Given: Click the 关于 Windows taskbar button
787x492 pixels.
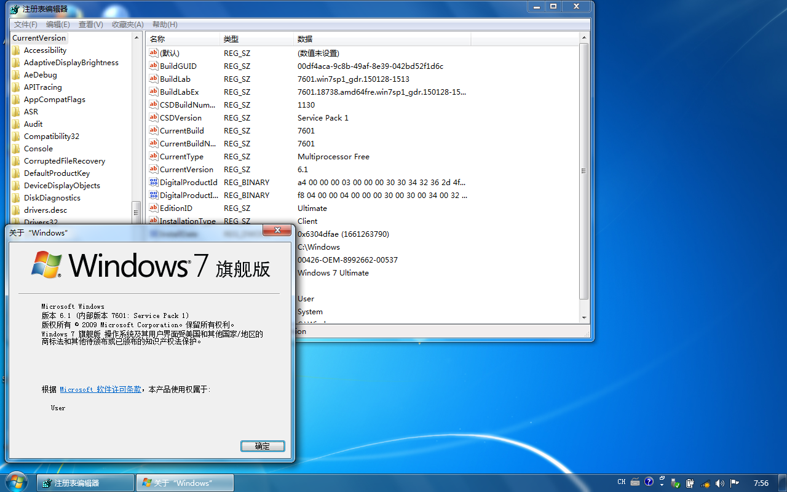Looking at the screenshot, I should [185, 483].
